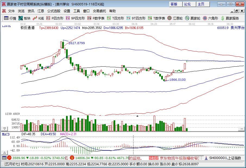This screenshot has height=168, width=246.
Task: Switch to the K线 candlestick chart
Action: 38,18
